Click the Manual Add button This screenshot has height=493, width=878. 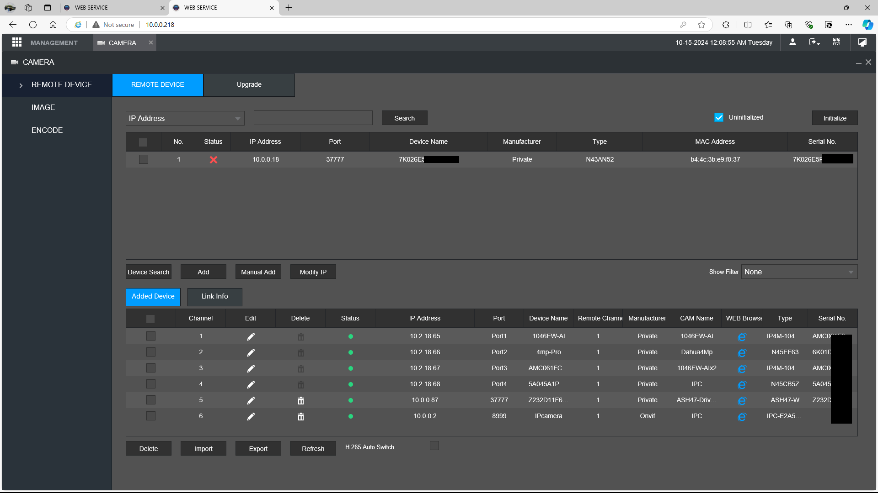tap(258, 272)
